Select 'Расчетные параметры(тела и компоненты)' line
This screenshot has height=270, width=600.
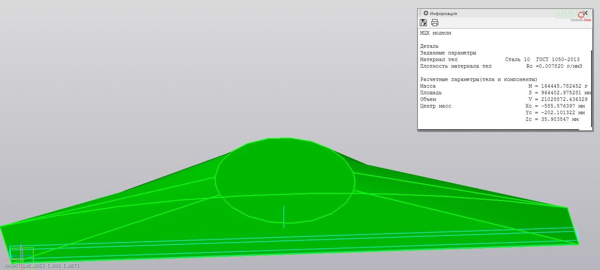point(478,79)
